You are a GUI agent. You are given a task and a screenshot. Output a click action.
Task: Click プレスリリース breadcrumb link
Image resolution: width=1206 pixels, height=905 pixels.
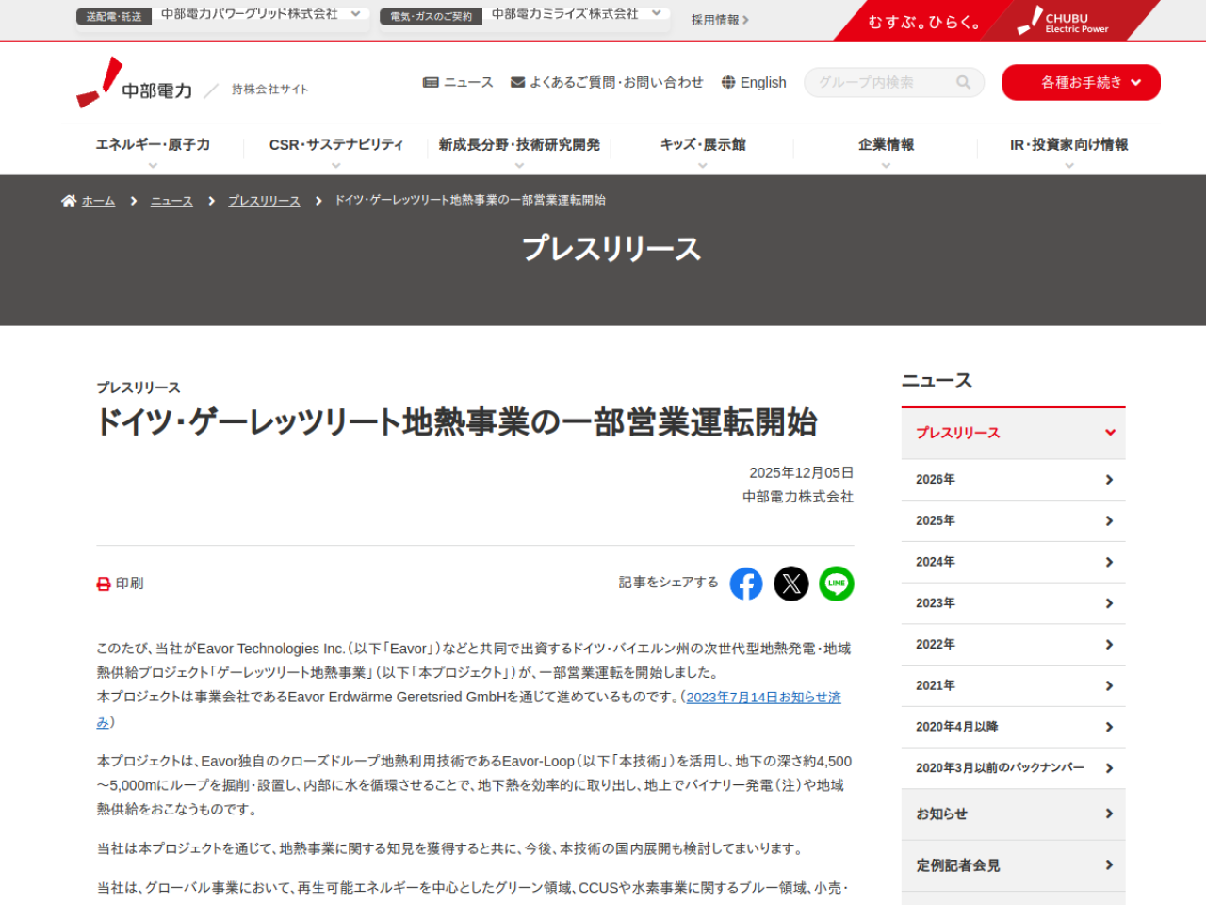tap(264, 201)
